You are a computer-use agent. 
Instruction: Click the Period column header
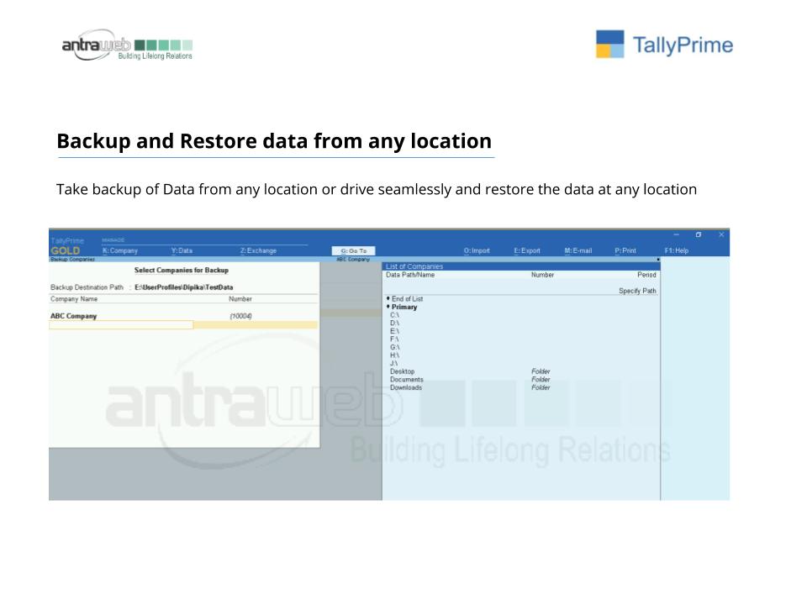tap(646, 276)
